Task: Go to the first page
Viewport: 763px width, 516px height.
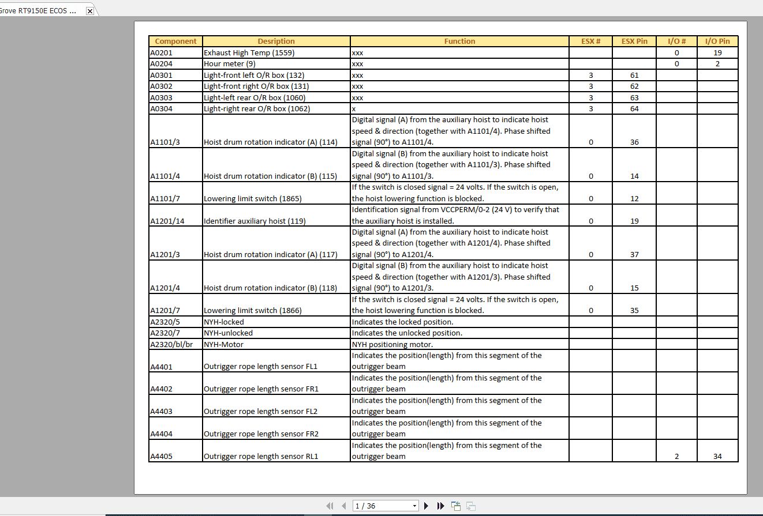Action: 330,506
